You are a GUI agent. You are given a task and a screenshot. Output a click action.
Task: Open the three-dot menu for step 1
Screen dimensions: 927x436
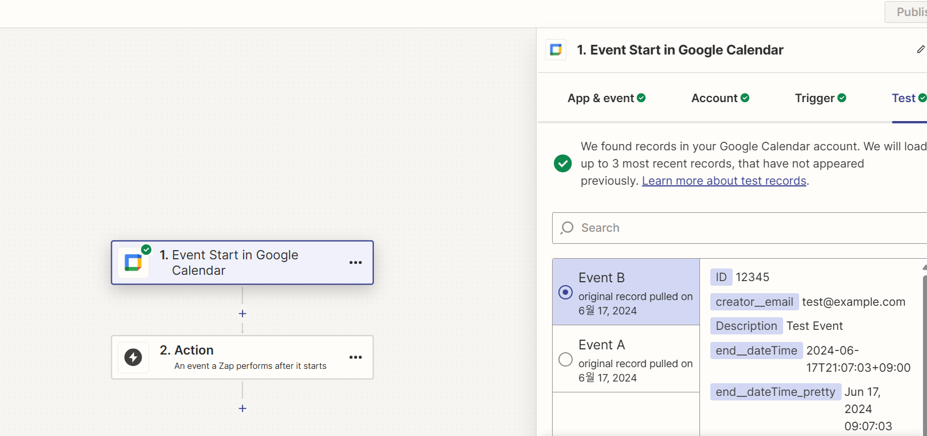coord(355,263)
